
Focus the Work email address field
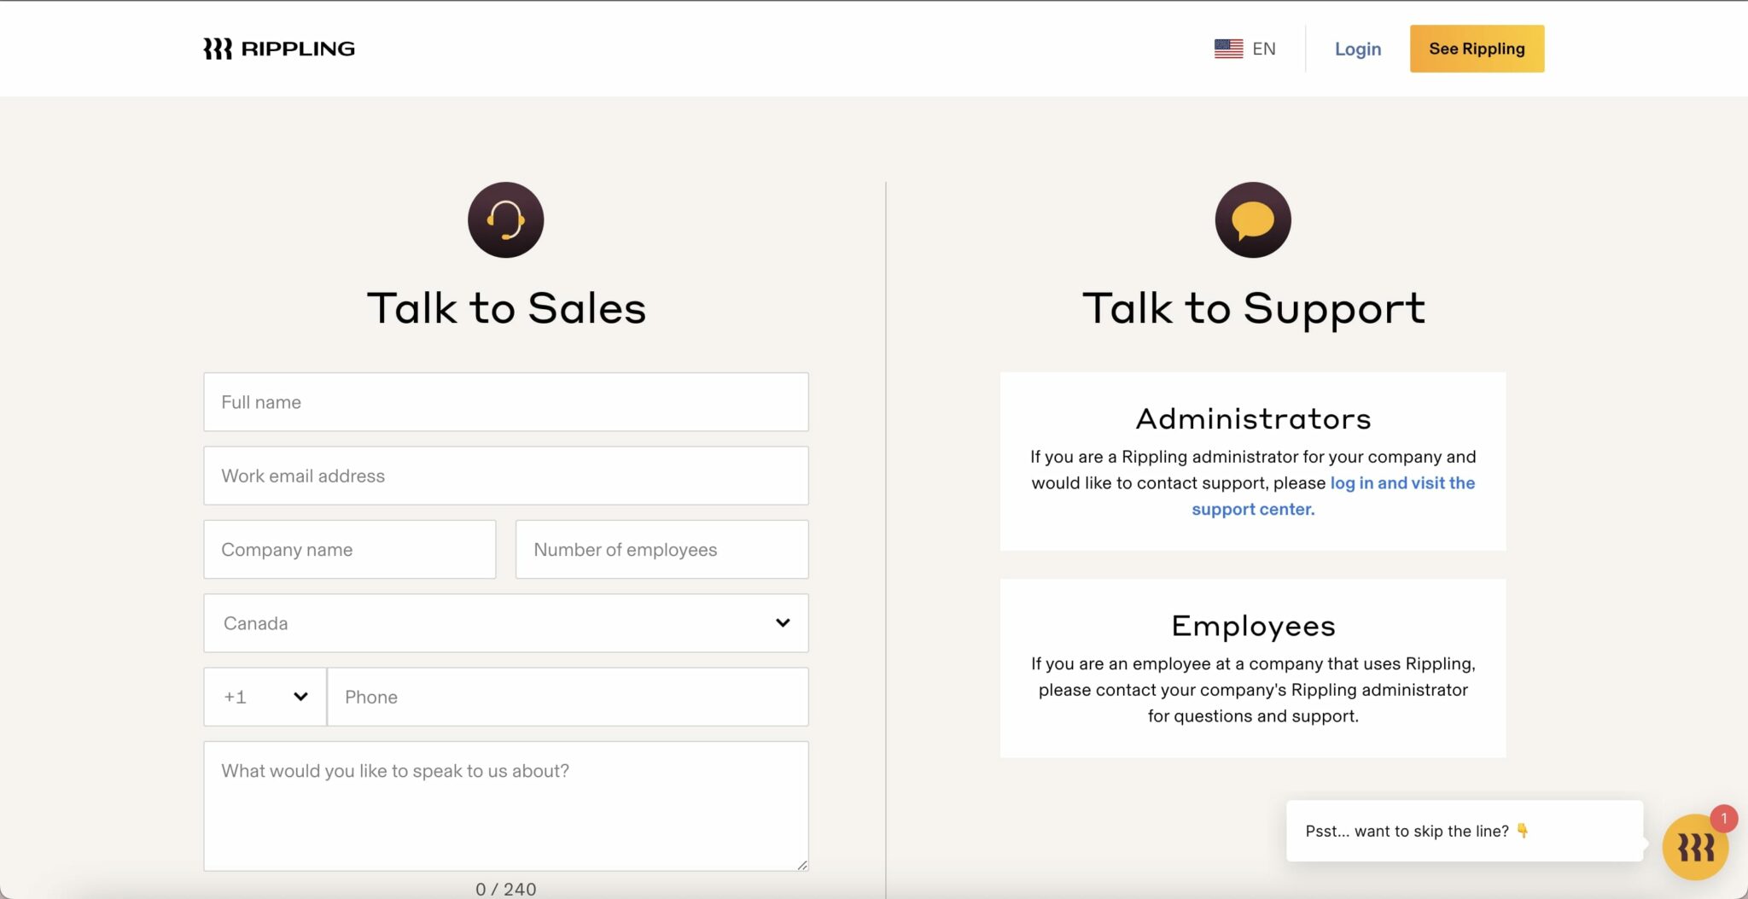click(506, 476)
